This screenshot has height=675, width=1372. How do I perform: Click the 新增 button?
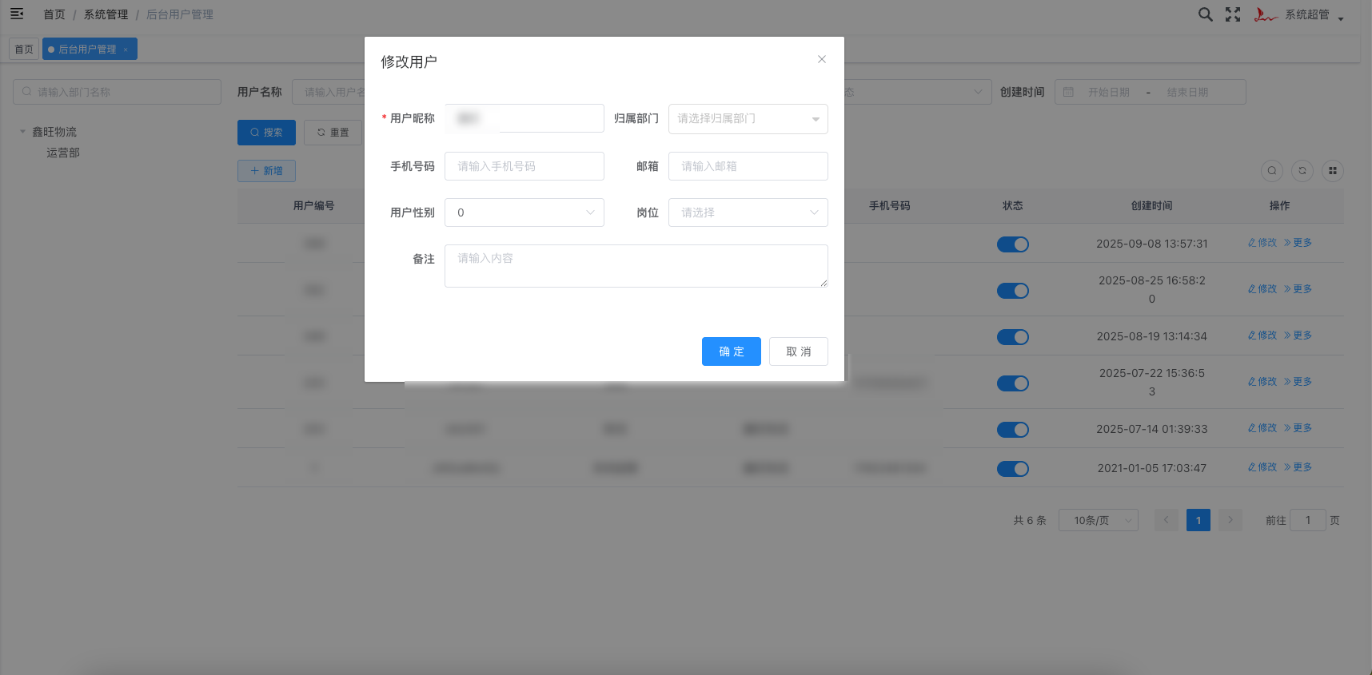[266, 171]
